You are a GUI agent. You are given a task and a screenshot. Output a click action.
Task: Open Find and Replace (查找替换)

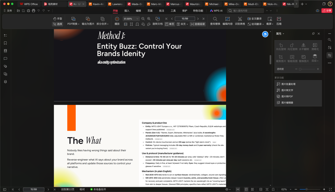(215, 21)
